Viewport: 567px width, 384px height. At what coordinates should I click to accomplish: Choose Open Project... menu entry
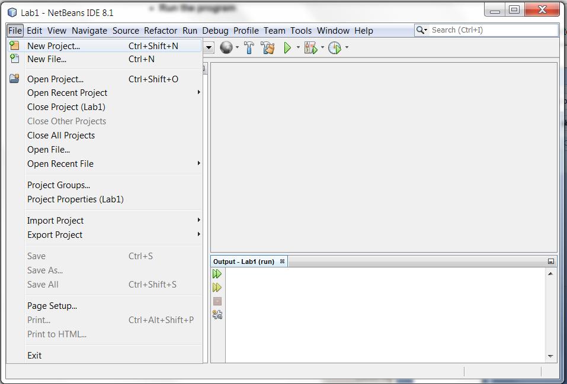[104, 79]
